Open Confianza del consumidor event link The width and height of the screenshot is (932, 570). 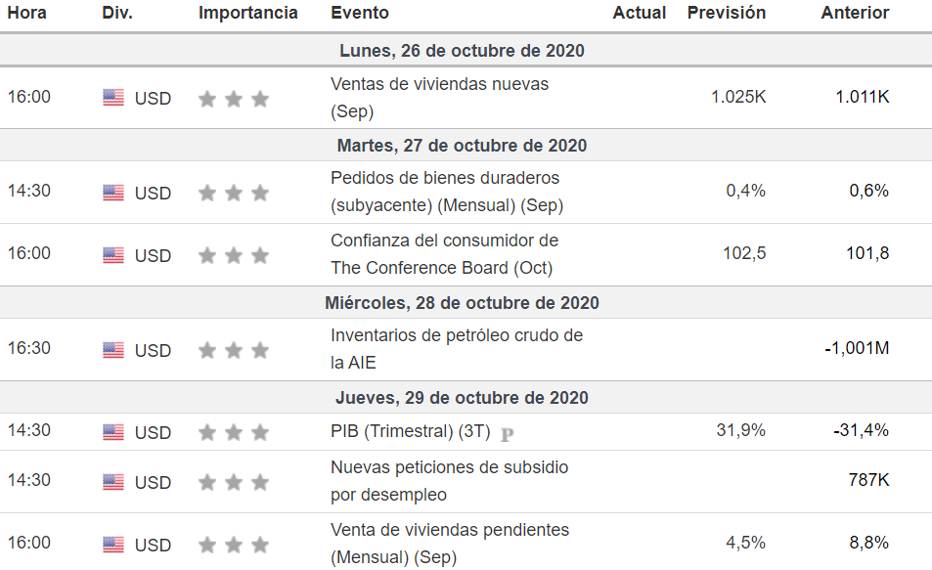444,241
